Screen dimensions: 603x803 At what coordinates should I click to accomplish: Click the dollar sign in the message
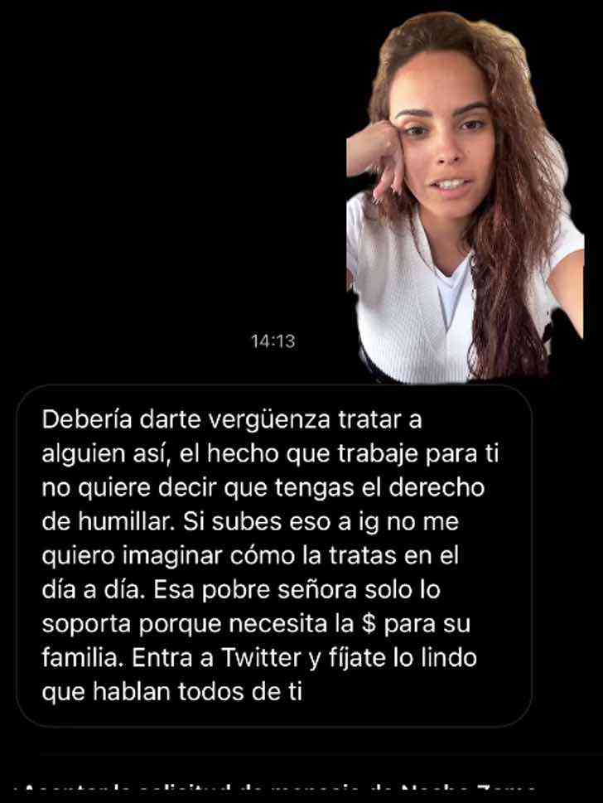pos(369,624)
